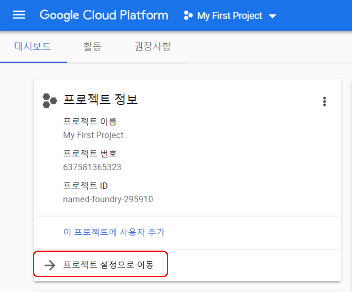Switch to the 대시보드 tab
The image size is (352, 292).
point(32,47)
